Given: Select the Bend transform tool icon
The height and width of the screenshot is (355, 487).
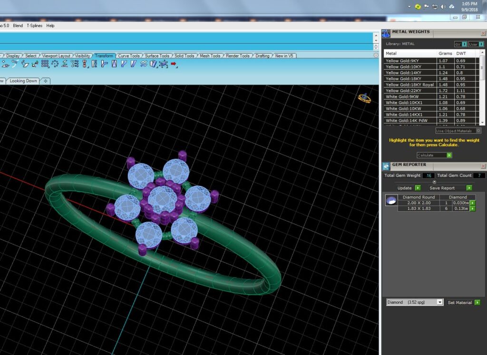Looking at the screenshot, I should pos(104,64).
